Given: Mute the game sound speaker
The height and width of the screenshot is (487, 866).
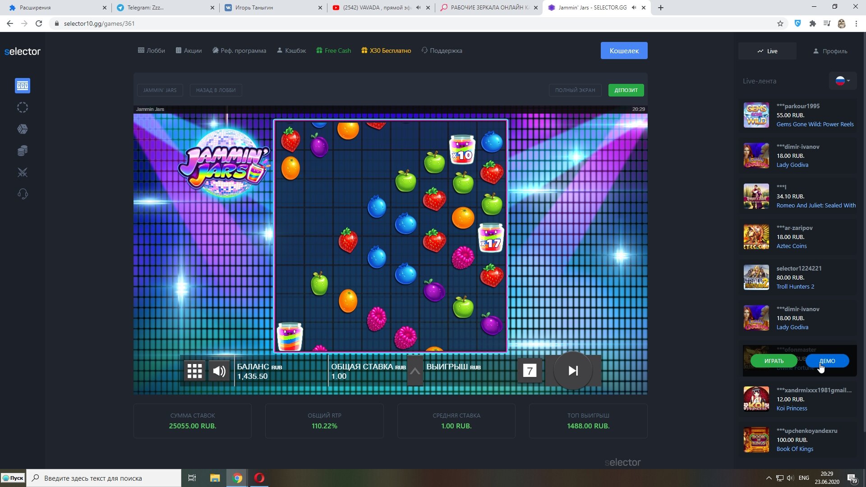Looking at the screenshot, I should [x=219, y=371].
